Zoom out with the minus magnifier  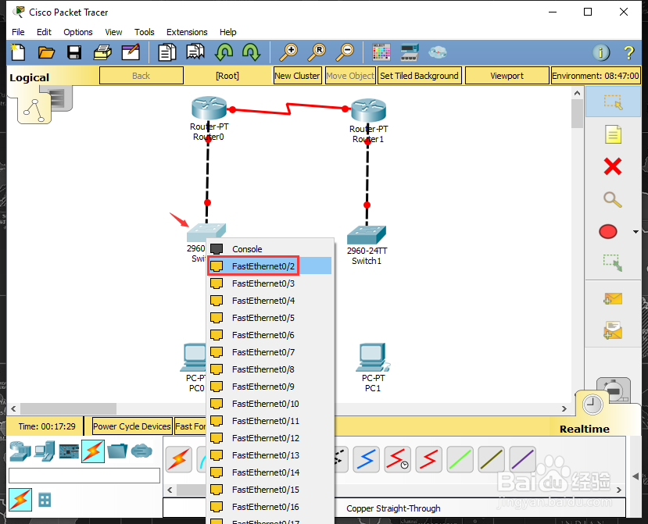[345, 52]
